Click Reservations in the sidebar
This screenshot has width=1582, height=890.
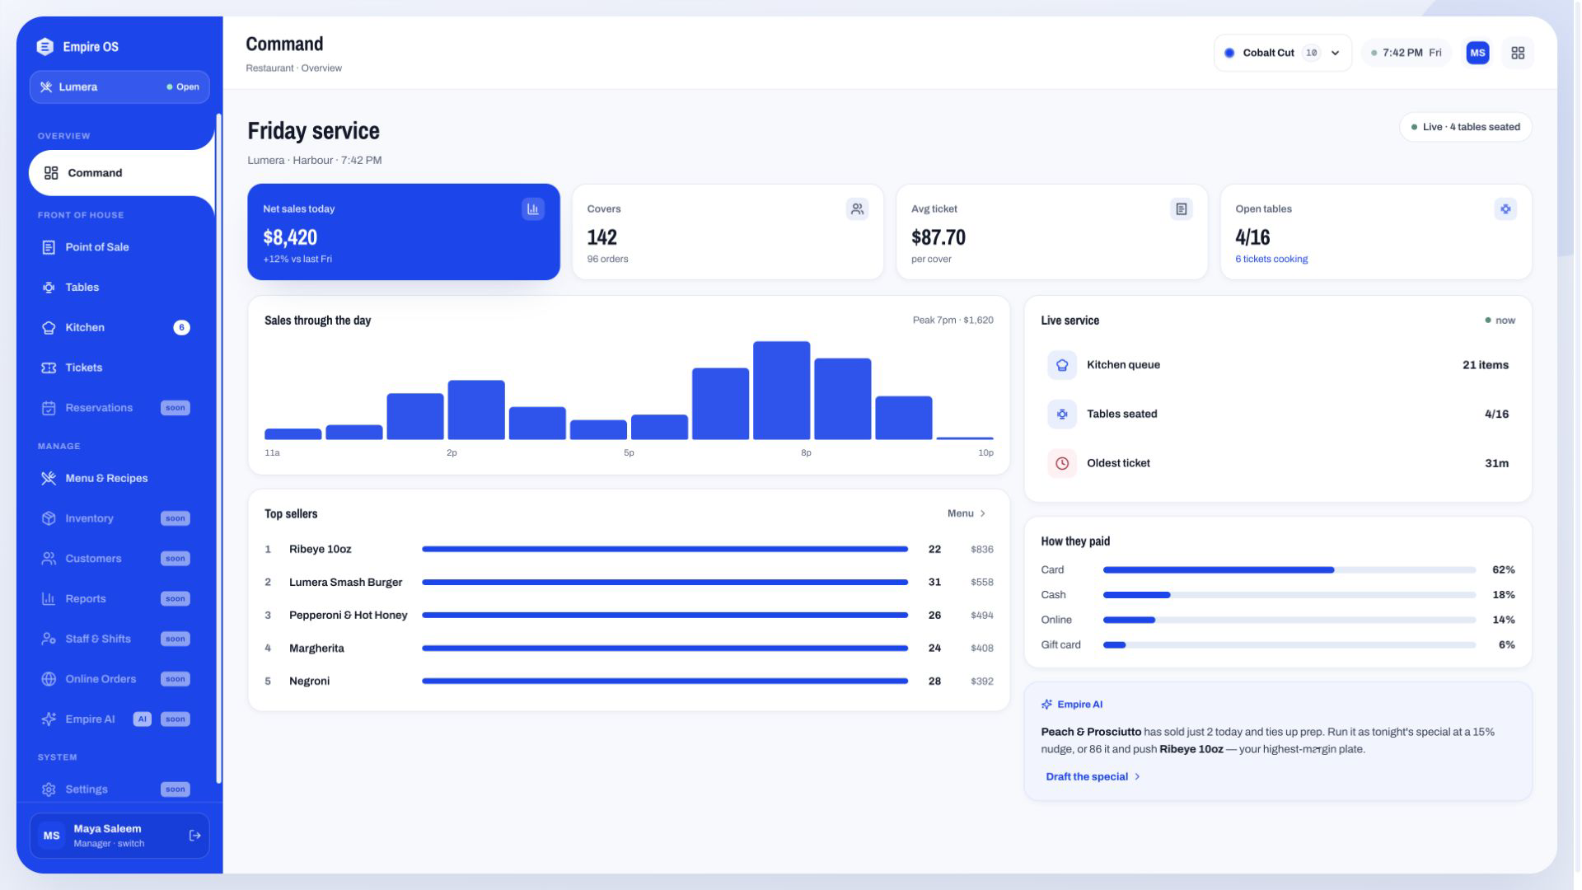click(x=115, y=408)
